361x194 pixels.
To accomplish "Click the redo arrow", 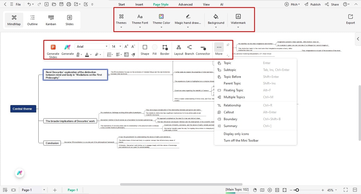I will click(x=39, y=4).
